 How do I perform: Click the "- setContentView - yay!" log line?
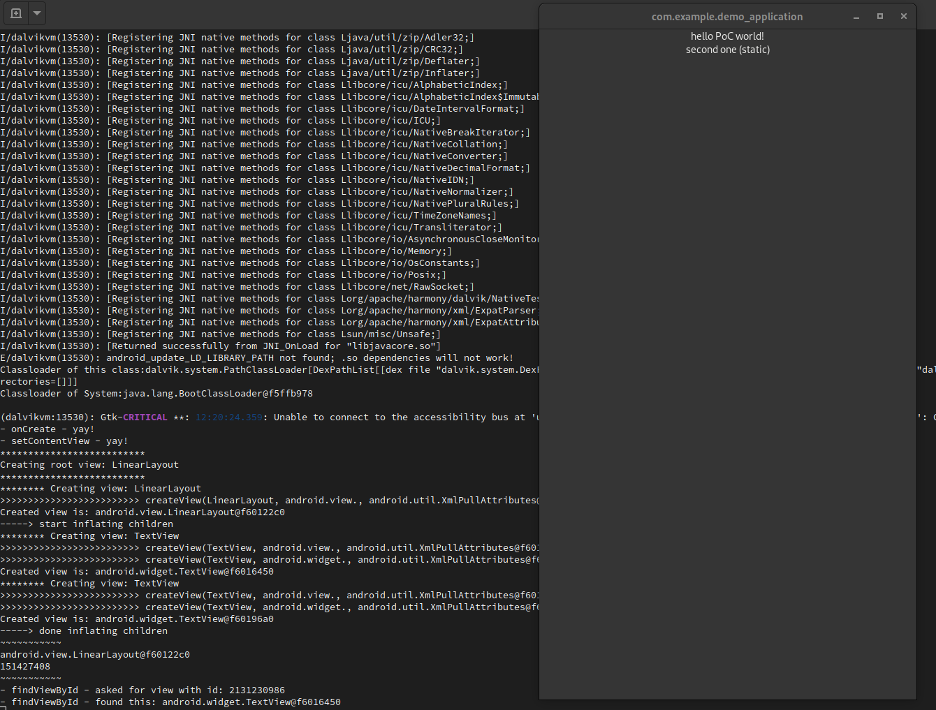click(x=64, y=441)
